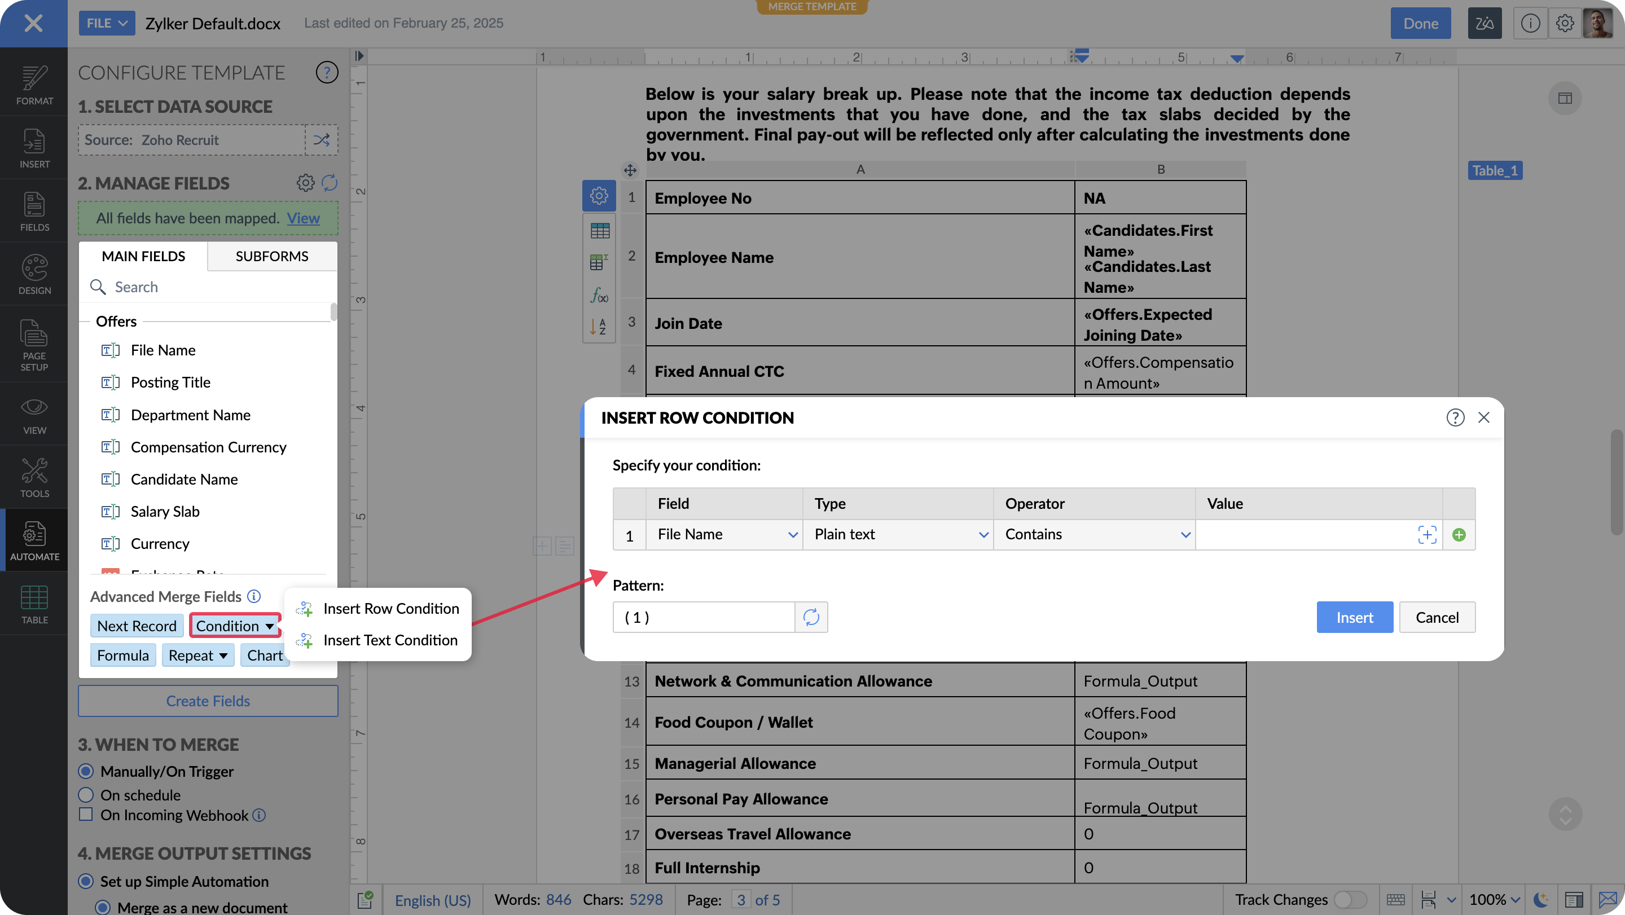Click the insert field icon in Value cell

1427,535
